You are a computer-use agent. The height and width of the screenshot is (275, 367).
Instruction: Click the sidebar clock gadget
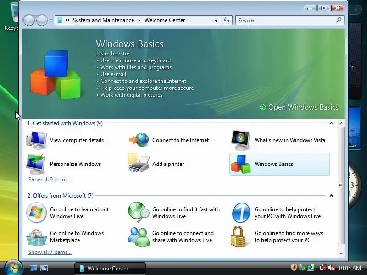coord(355,186)
